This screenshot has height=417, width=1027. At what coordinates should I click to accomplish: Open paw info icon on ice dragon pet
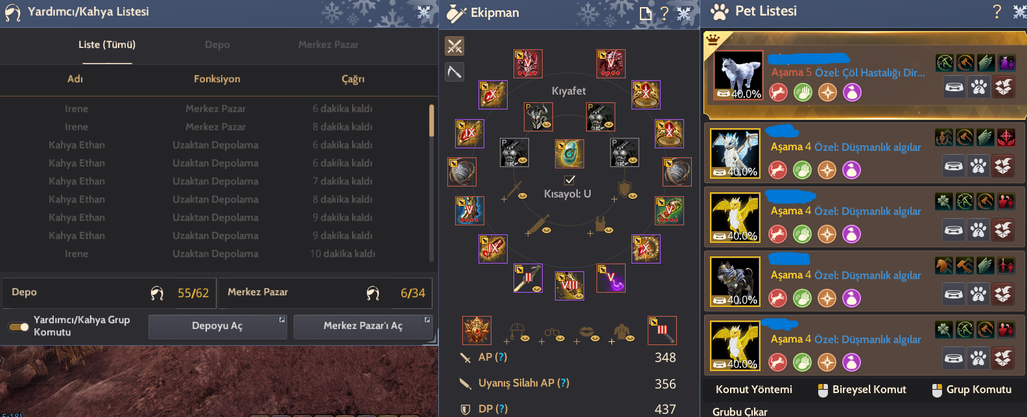tap(978, 166)
